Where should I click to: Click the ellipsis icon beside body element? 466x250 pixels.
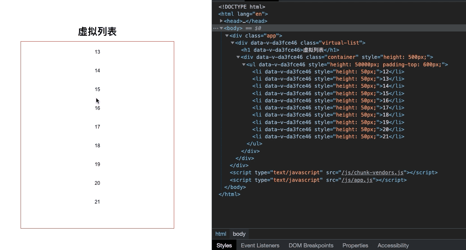(x=215, y=28)
